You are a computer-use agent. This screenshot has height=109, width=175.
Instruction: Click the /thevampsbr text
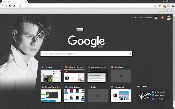point(160,99)
